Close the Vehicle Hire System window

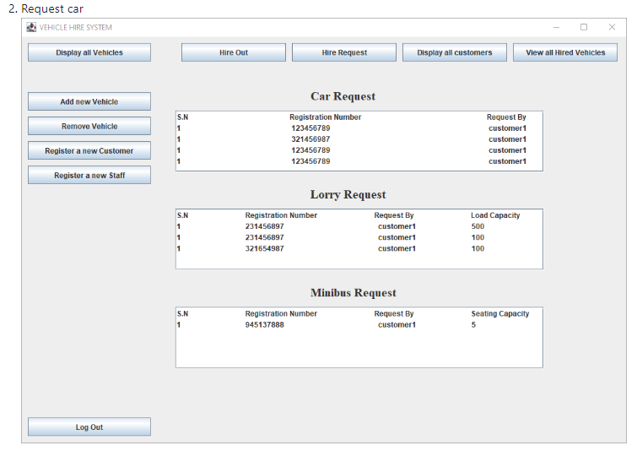pos(612,27)
